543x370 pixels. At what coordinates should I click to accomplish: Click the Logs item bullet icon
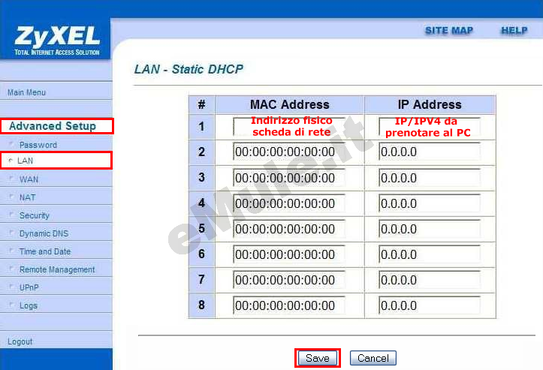click(11, 305)
